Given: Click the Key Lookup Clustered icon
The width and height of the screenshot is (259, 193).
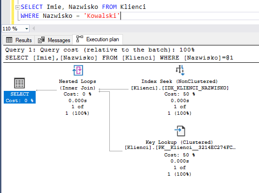Looking at the screenshot, I should [x=180, y=131].
